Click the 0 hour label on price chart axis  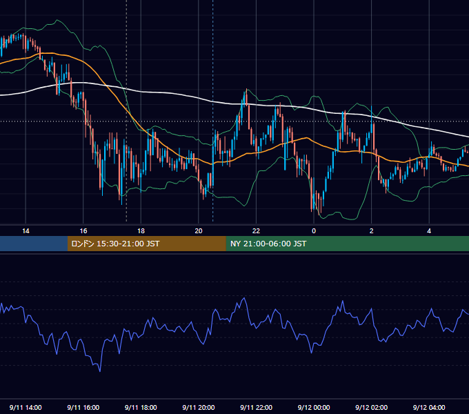pyautogui.click(x=314, y=231)
